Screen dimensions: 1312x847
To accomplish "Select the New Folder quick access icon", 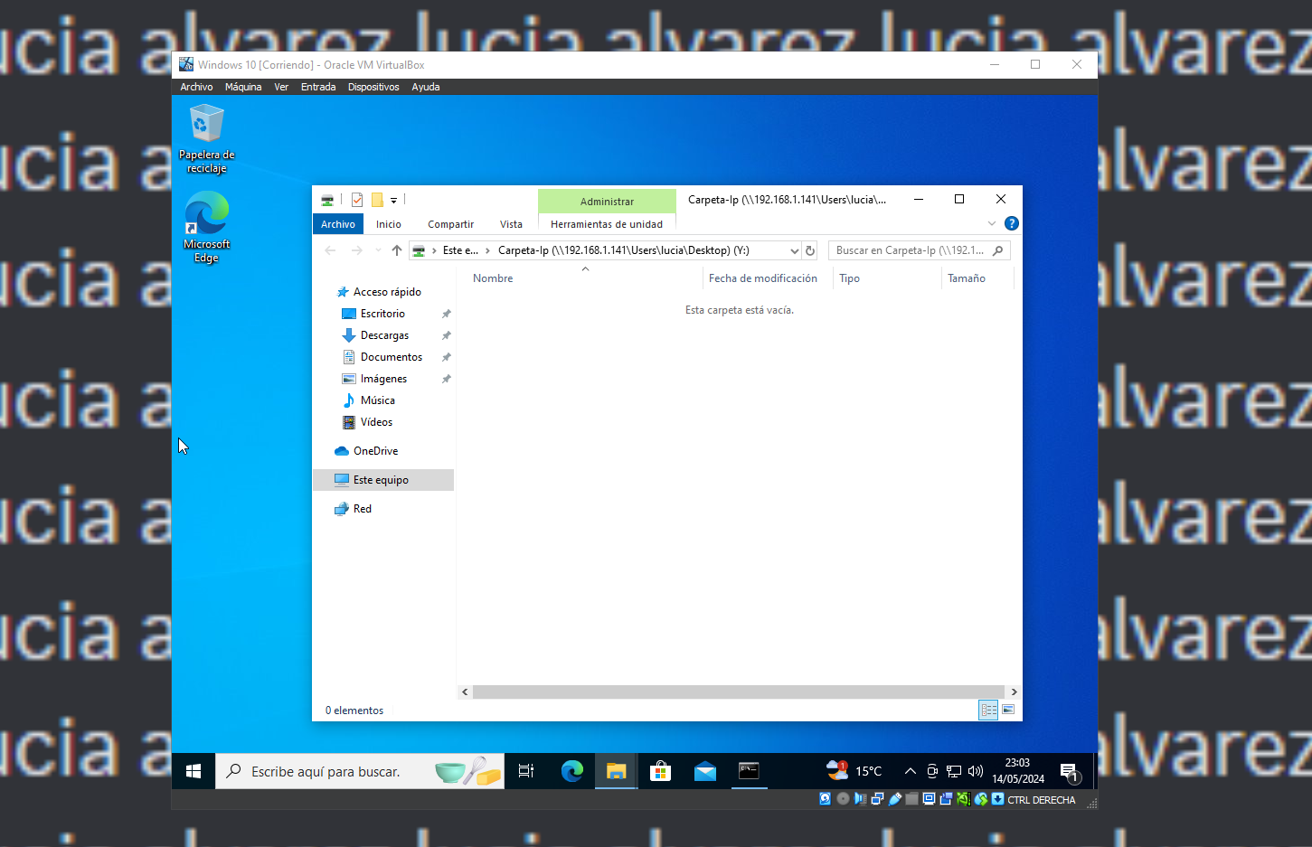I will point(378,199).
